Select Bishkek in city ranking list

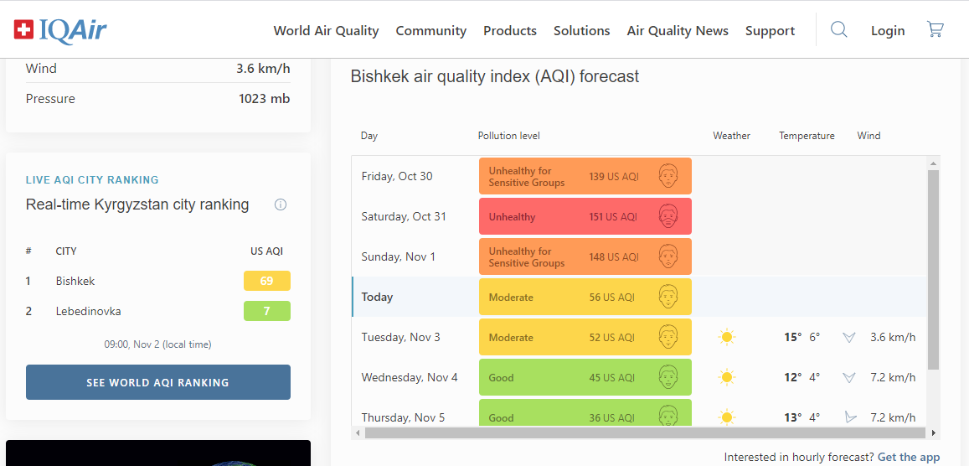tap(75, 281)
